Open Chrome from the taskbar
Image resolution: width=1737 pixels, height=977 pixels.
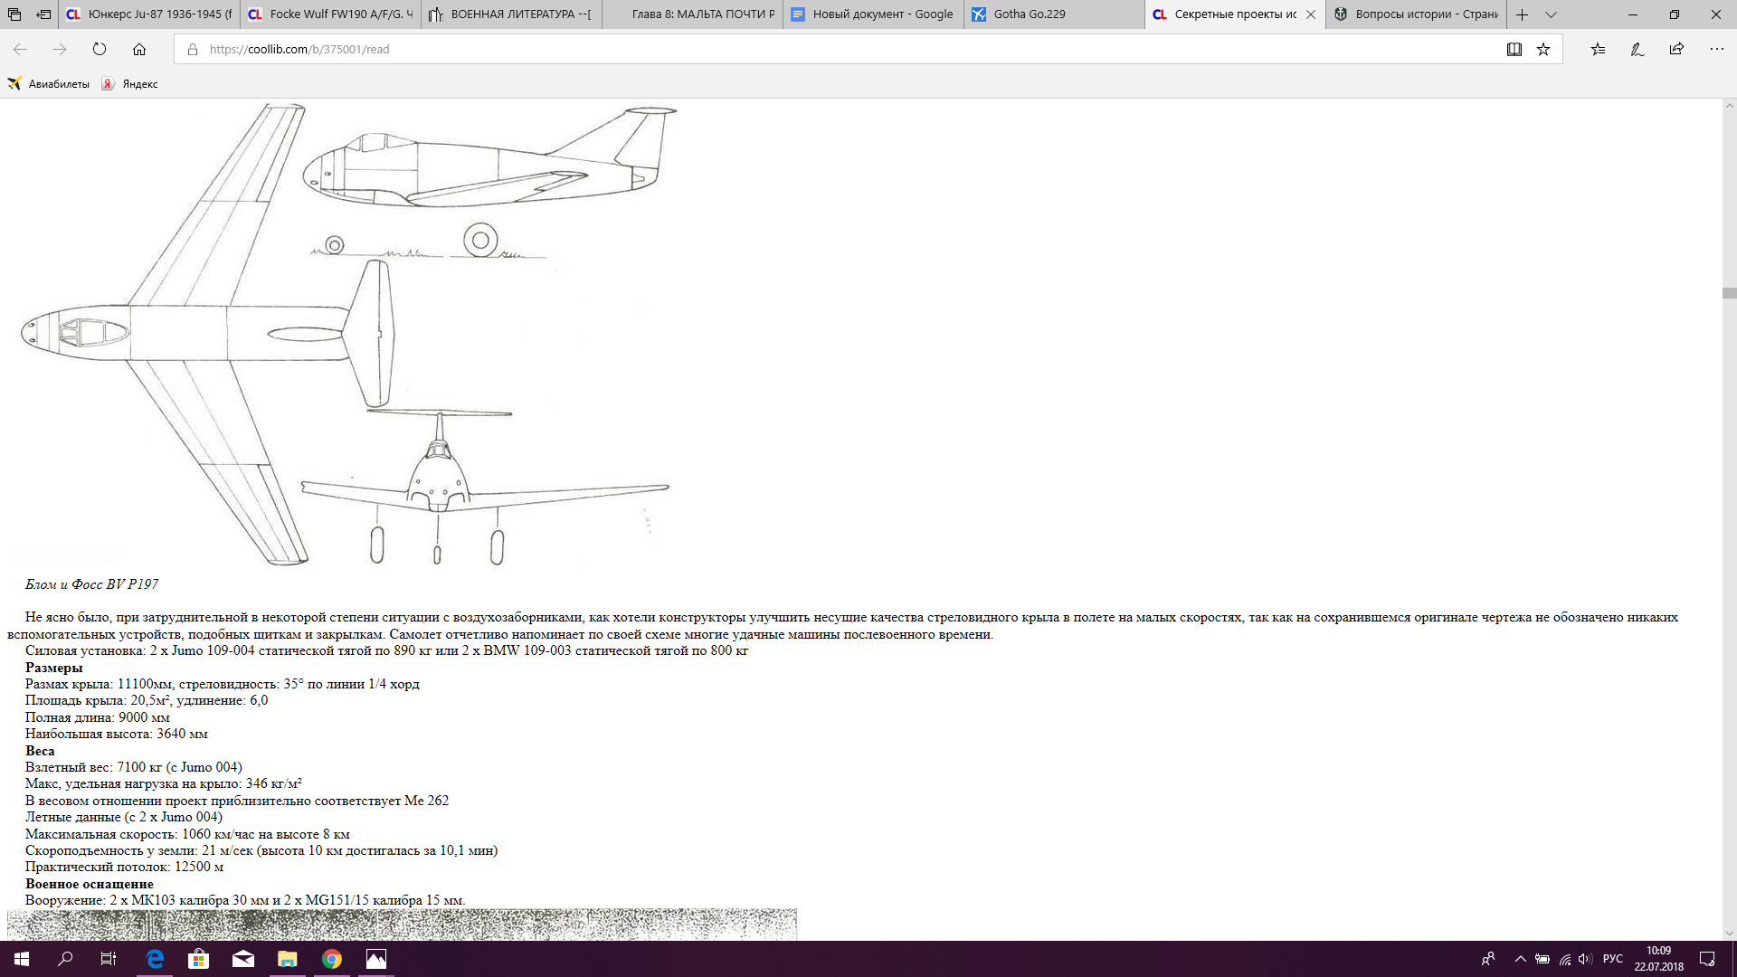coord(332,959)
